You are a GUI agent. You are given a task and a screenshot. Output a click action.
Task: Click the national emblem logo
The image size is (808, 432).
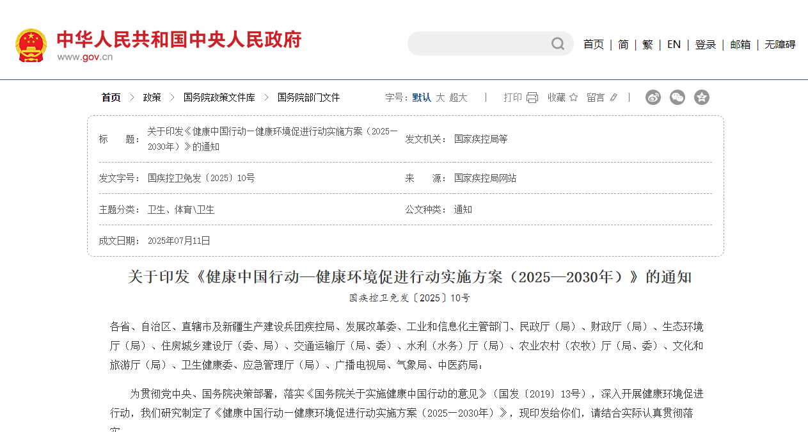(x=31, y=45)
